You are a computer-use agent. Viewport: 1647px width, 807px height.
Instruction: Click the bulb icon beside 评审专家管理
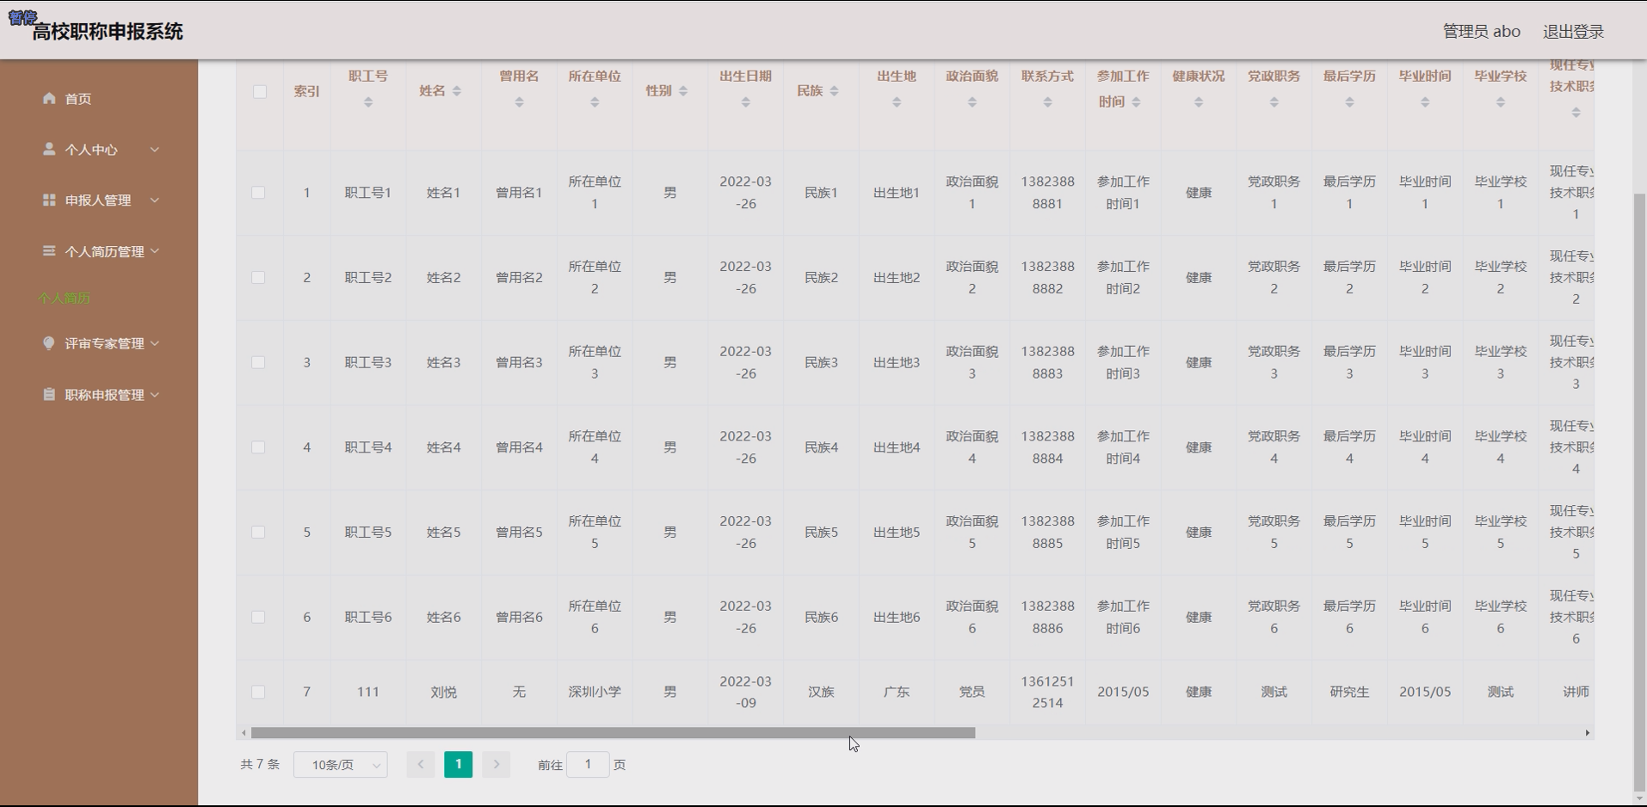tap(49, 342)
